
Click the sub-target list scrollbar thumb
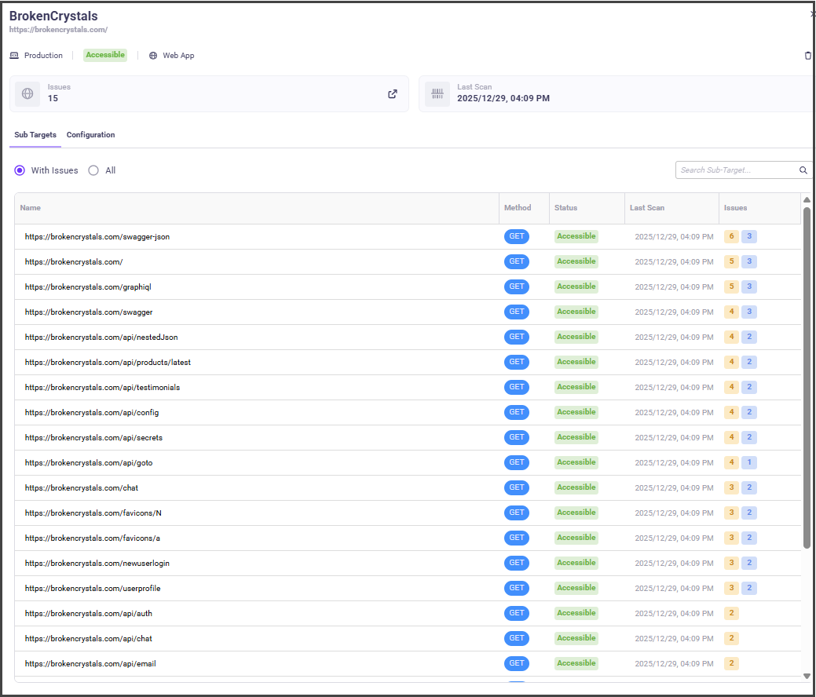tap(807, 377)
